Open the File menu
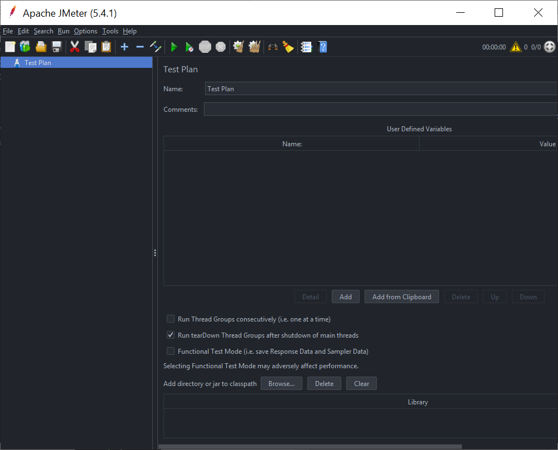The height and width of the screenshot is (450, 558). 8,31
